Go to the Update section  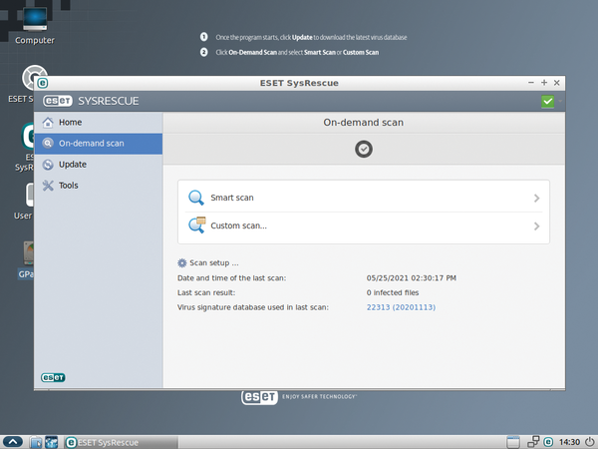coord(99,165)
